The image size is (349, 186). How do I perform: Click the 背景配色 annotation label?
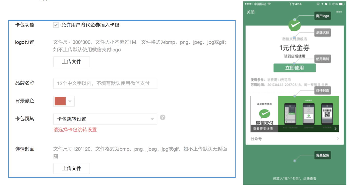[322, 156]
